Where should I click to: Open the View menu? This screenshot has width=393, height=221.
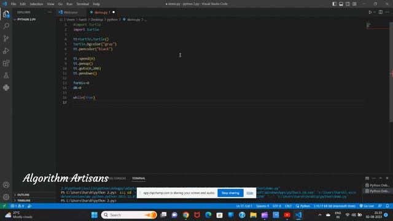pos(50,4)
